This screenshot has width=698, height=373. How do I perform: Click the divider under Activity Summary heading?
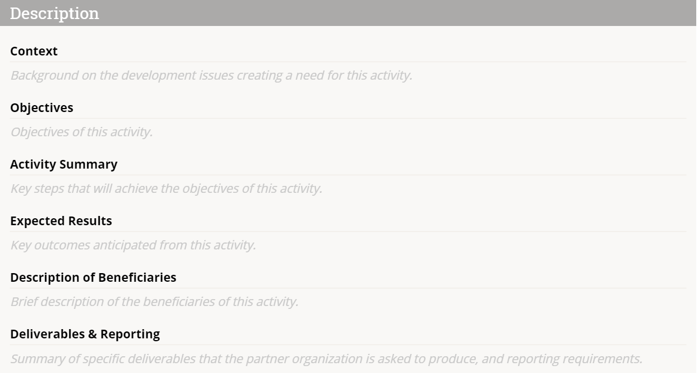pos(348,175)
